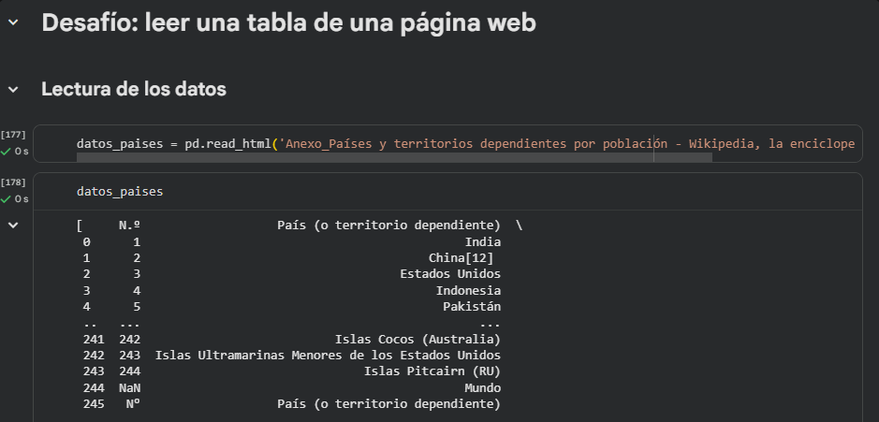Click the 'N.º' column header in output
879x422 pixels.
pyautogui.click(x=129, y=226)
